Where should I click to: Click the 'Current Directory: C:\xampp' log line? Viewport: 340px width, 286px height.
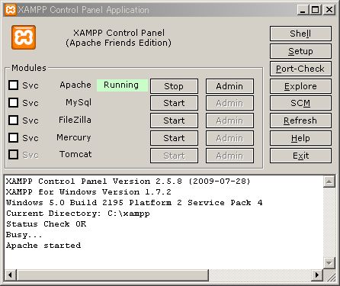[78, 214]
